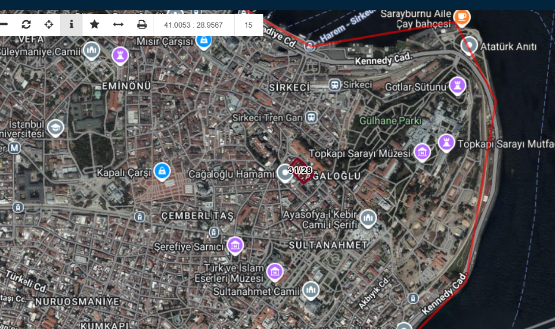Click the coordinates display 41.0053 : 28.9567

(193, 25)
